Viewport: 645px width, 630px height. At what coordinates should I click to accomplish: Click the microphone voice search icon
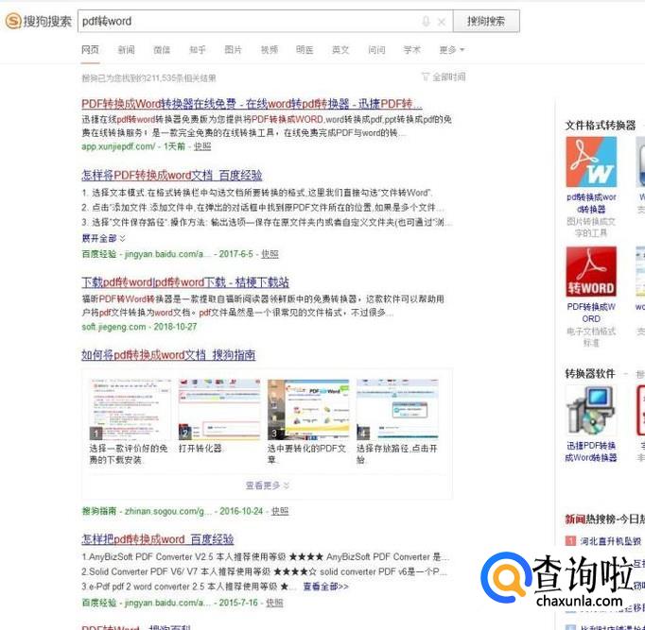(426, 22)
